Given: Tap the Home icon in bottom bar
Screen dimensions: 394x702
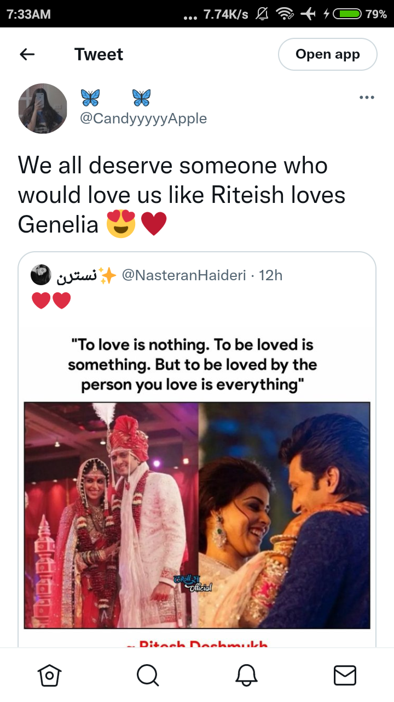Looking at the screenshot, I should point(49,675).
